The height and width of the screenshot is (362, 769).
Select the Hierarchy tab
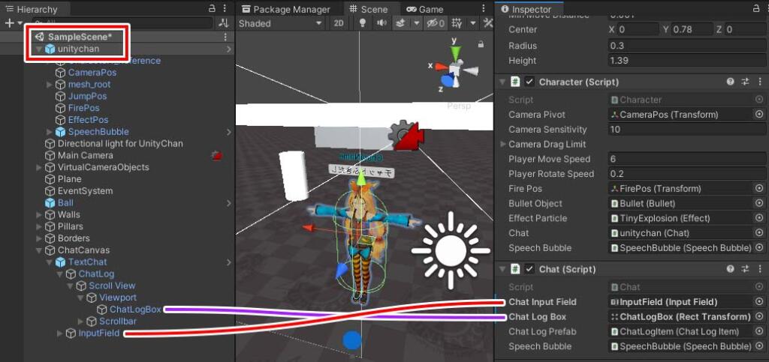click(32, 9)
